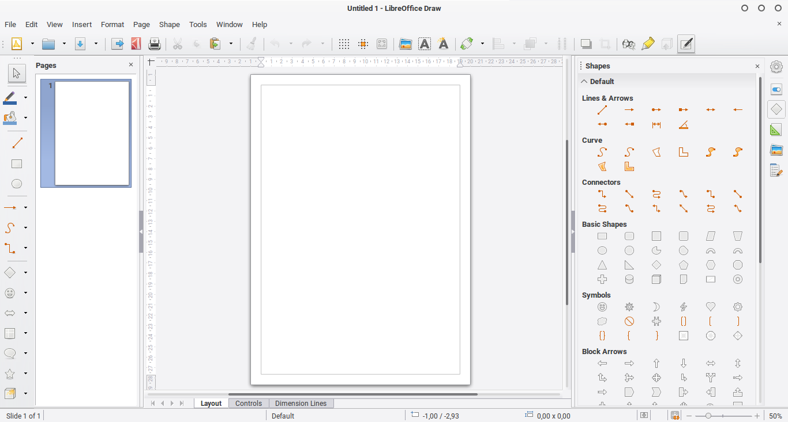Viewport: 788px width, 422px height.
Task: Click page 1 thumbnail in Pages panel
Action: [x=85, y=134]
